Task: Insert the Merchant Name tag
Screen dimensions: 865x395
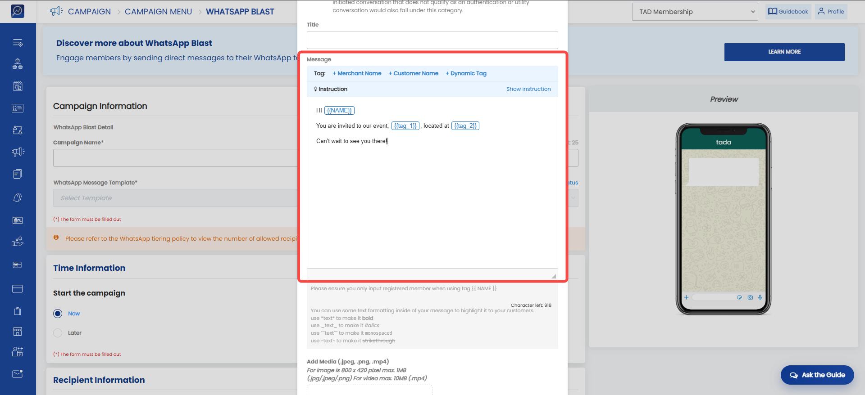Action: point(357,73)
